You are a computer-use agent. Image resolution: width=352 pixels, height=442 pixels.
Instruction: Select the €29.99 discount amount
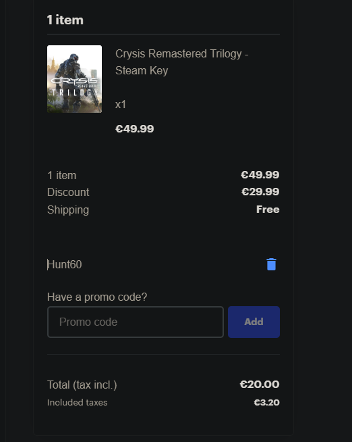click(260, 192)
